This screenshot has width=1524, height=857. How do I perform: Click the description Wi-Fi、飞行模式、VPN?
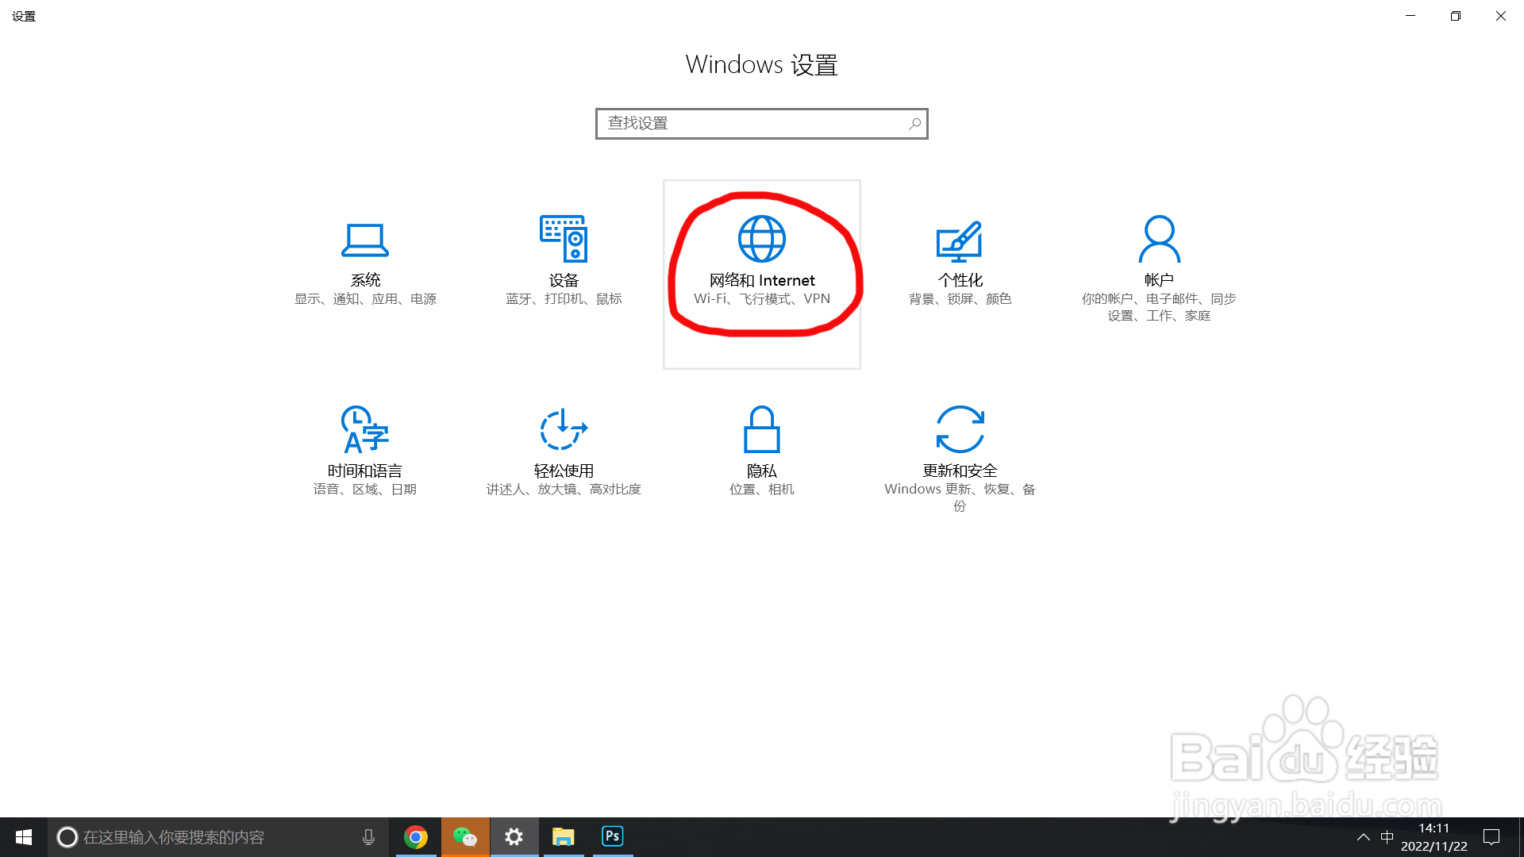point(762,299)
